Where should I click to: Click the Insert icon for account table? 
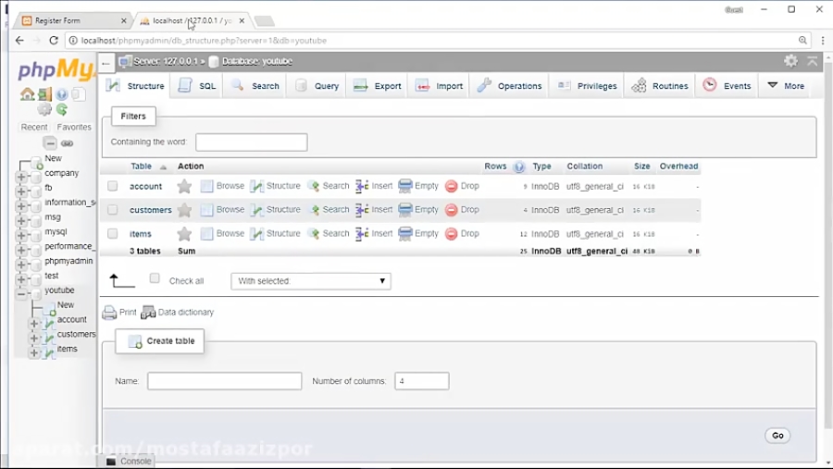(x=362, y=187)
